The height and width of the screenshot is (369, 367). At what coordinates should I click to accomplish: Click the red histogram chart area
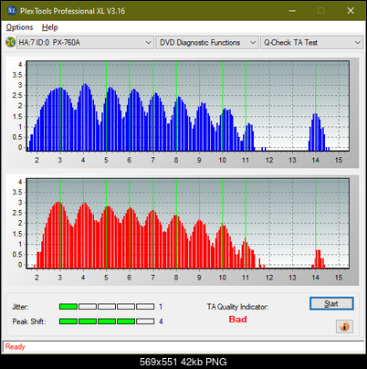click(188, 223)
